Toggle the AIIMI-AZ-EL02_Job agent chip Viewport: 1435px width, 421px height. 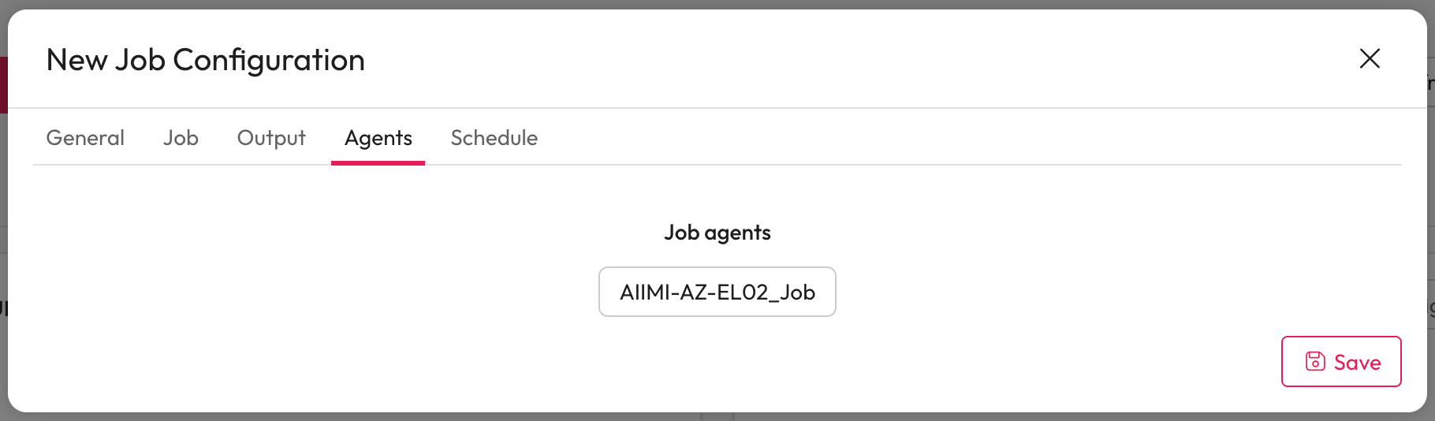click(x=717, y=292)
